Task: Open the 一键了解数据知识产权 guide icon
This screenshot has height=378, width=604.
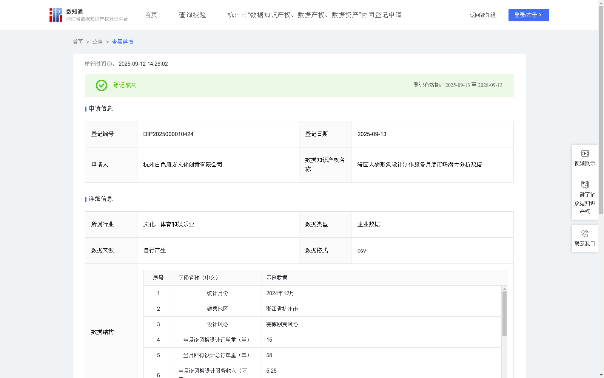Action: click(585, 184)
